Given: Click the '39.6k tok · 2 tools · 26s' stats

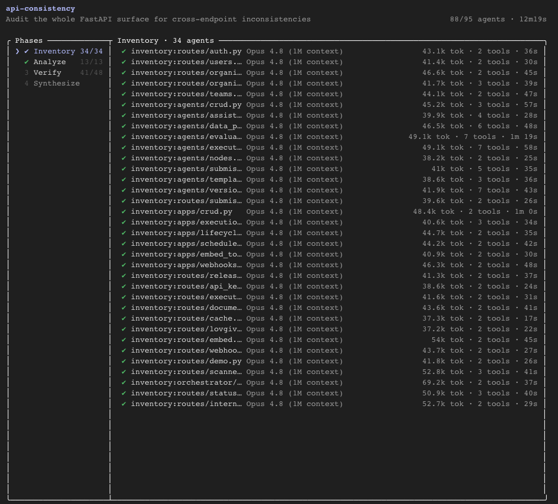Looking at the screenshot, I should (x=480, y=201).
